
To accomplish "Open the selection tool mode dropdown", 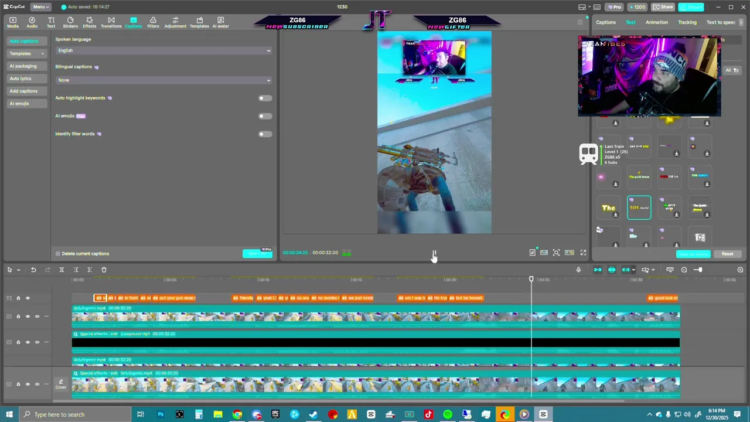I will click(19, 270).
